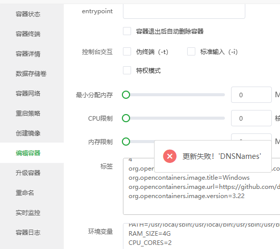Viewport: 280px width, 249px height.
Task: Click the image.version=3.22 label line
Action: click(187, 196)
